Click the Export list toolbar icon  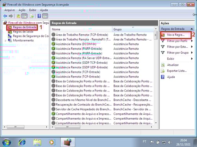tap(32, 16)
